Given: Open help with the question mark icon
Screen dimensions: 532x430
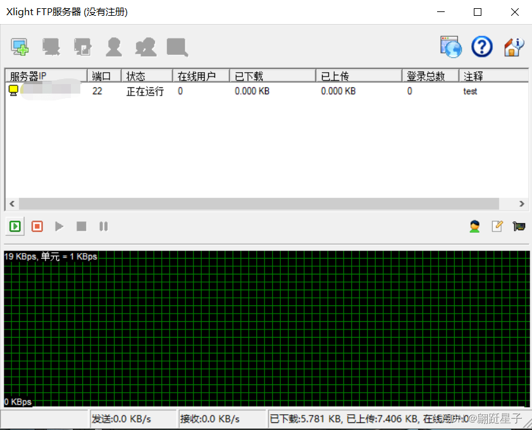Looking at the screenshot, I should 482,46.
